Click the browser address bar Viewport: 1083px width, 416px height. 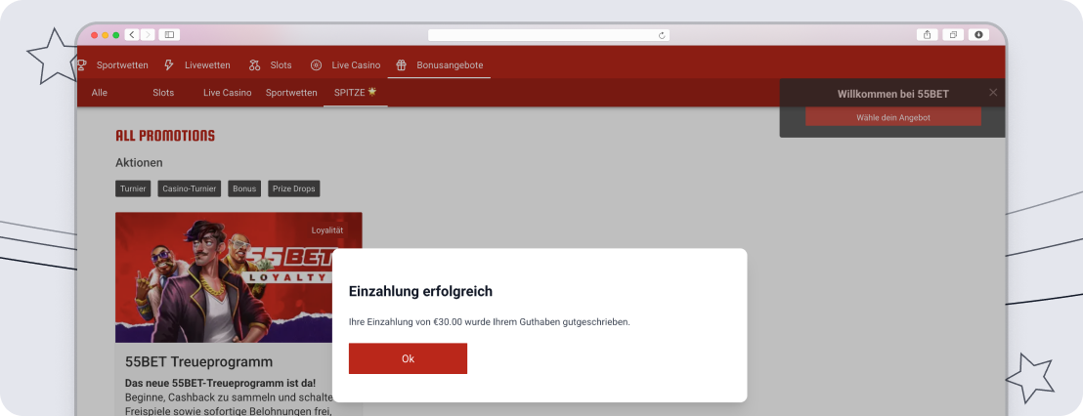tap(548, 35)
